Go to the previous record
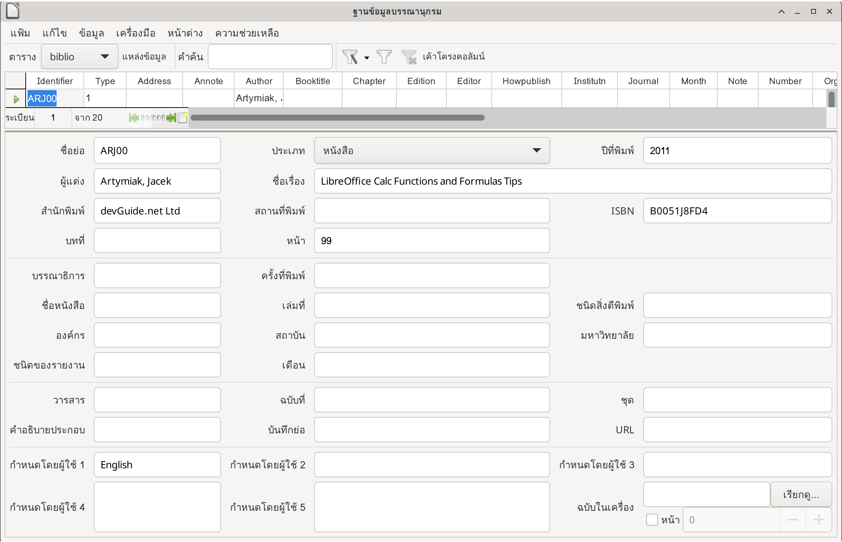 click(147, 118)
